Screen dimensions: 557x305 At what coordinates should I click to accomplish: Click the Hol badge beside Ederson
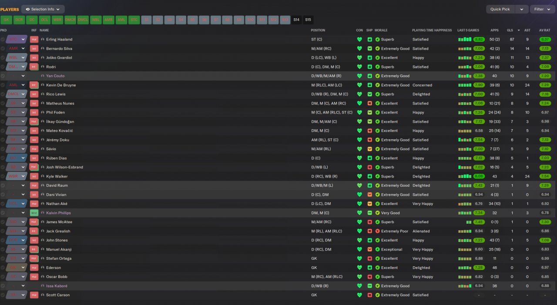[34, 268]
